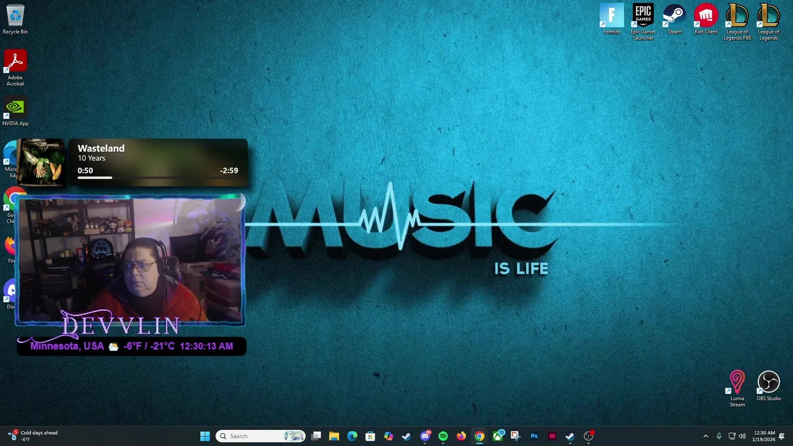
Task: Open the Windows Start menu
Action: pos(205,436)
